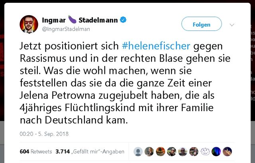Expand the tweet options chevron menu
The width and height of the screenshot is (255, 163).
tap(232, 25)
